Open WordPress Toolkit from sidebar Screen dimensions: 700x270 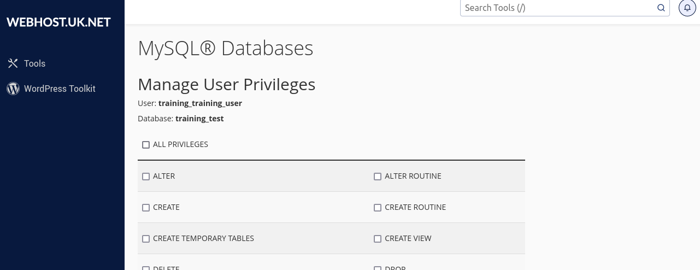pos(60,89)
